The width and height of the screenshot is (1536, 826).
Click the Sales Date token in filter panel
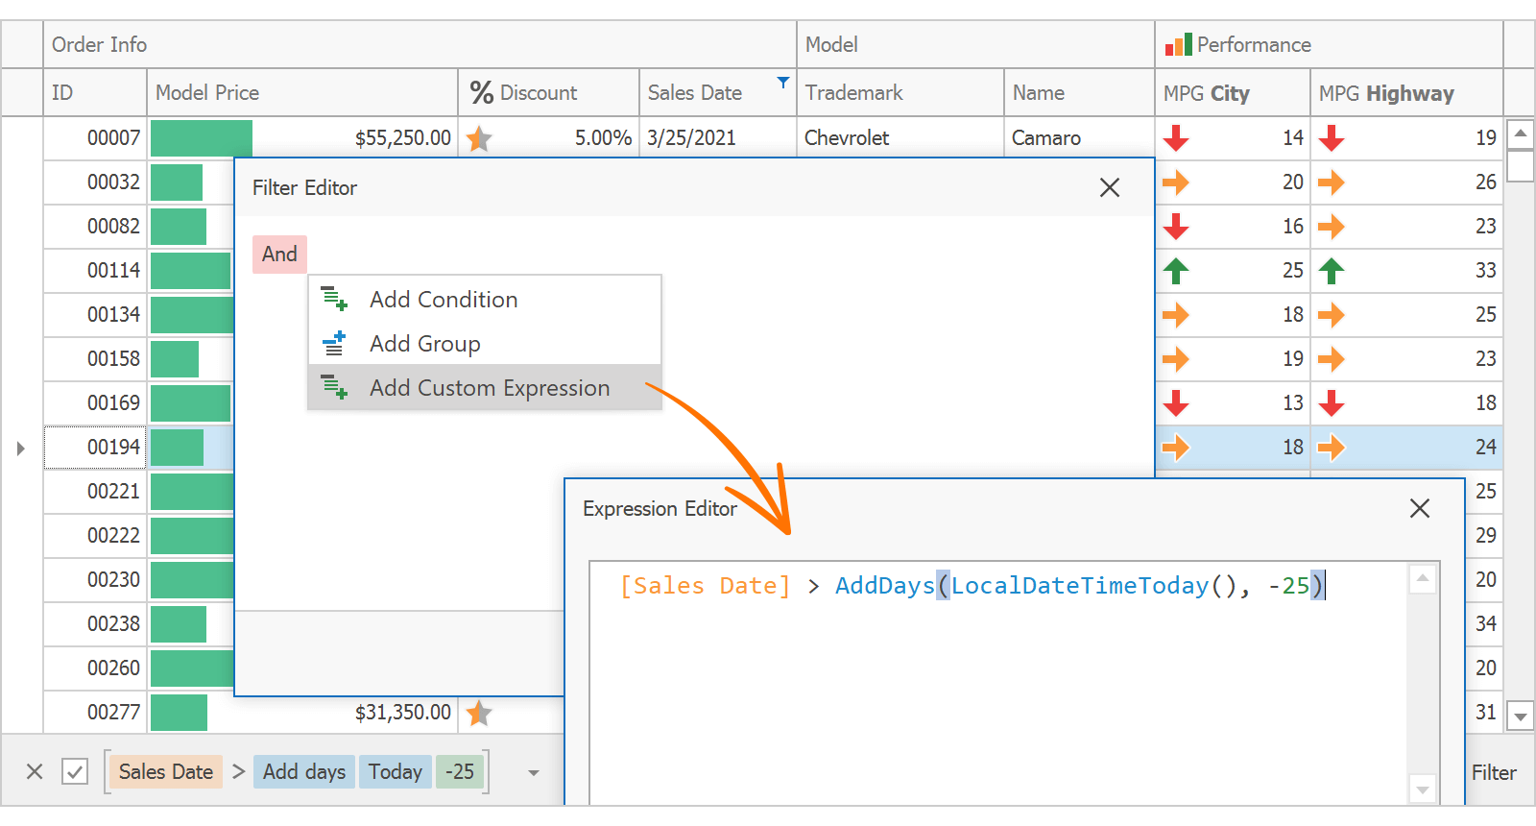pyautogui.click(x=166, y=771)
